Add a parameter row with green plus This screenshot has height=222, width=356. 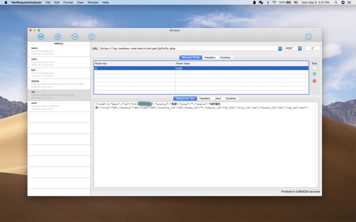(314, 74)
